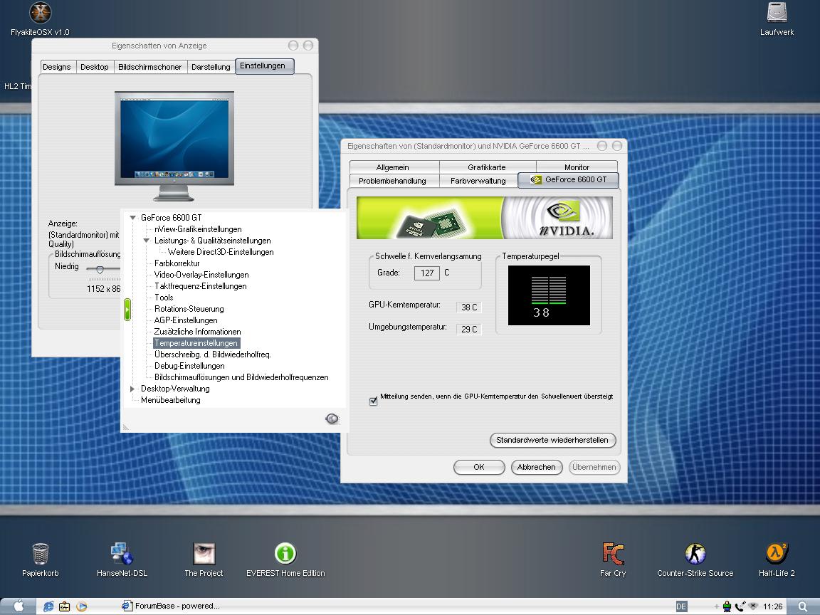820x615 pixels.
Task: Click the green arrow handle on tree menu
Action: (x=127, y=309)
